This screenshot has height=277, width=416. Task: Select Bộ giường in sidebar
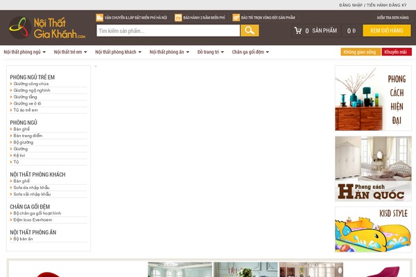pos(24,143)
